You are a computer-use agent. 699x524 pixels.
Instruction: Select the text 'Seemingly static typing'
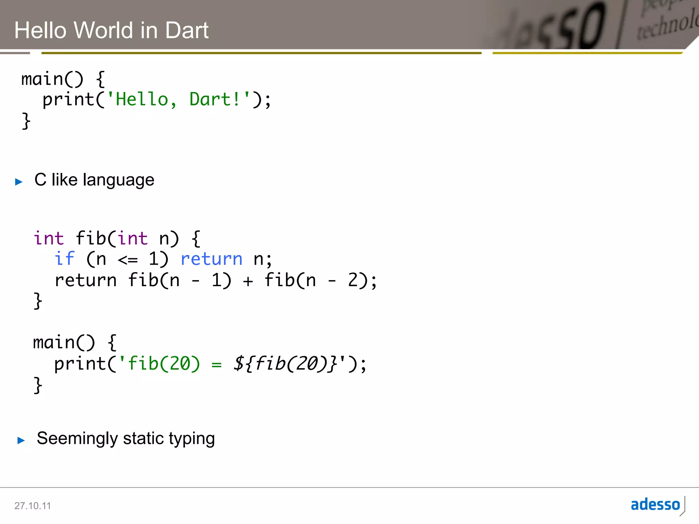tap(126, 438)
